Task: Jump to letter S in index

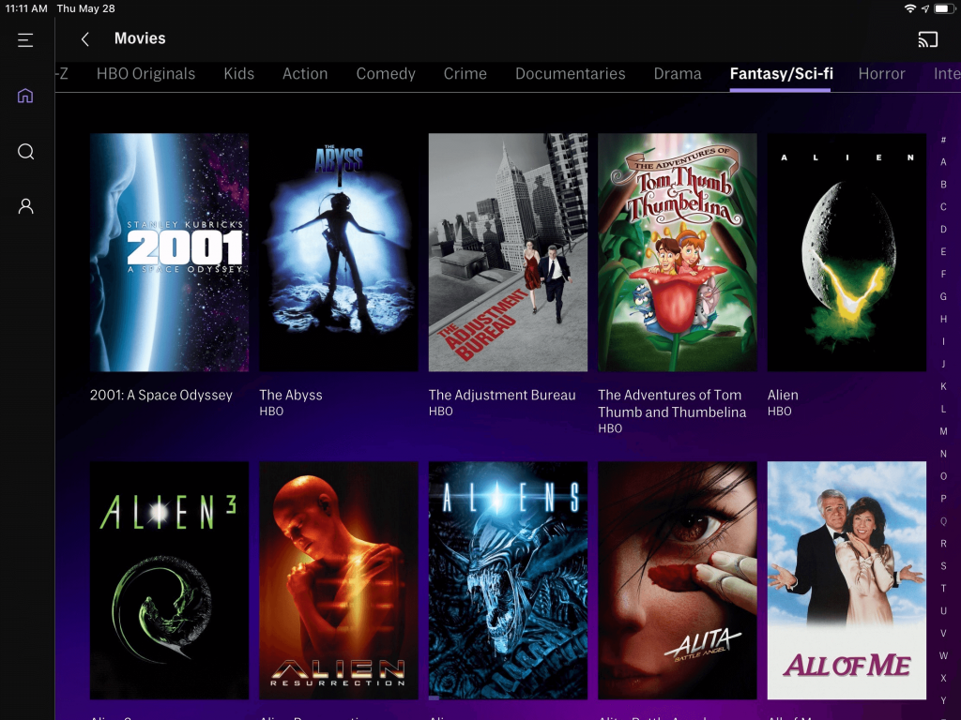Action: click(943, 566)
